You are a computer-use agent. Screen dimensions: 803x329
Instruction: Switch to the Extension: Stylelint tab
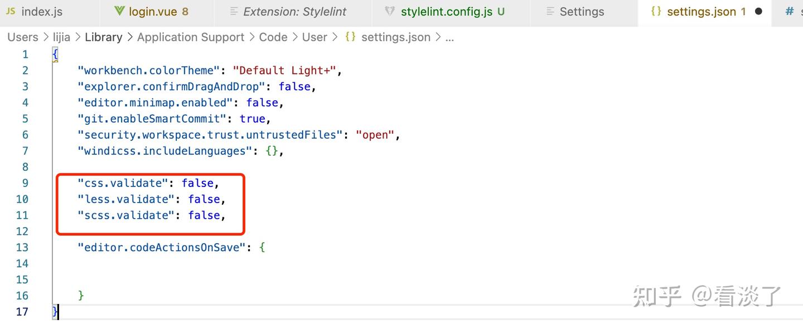click(294, 11)
